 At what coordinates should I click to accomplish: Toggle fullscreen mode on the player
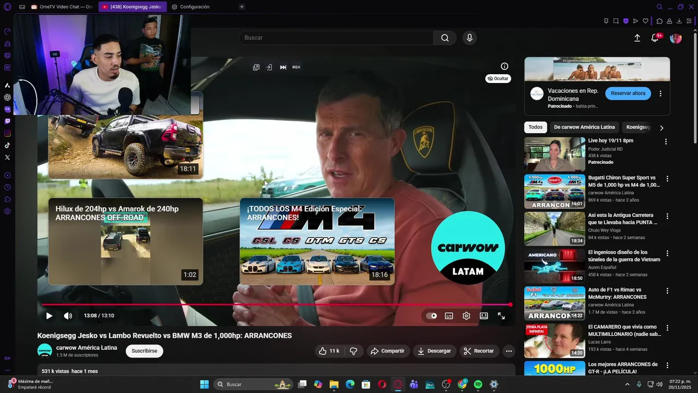[501, 315]
